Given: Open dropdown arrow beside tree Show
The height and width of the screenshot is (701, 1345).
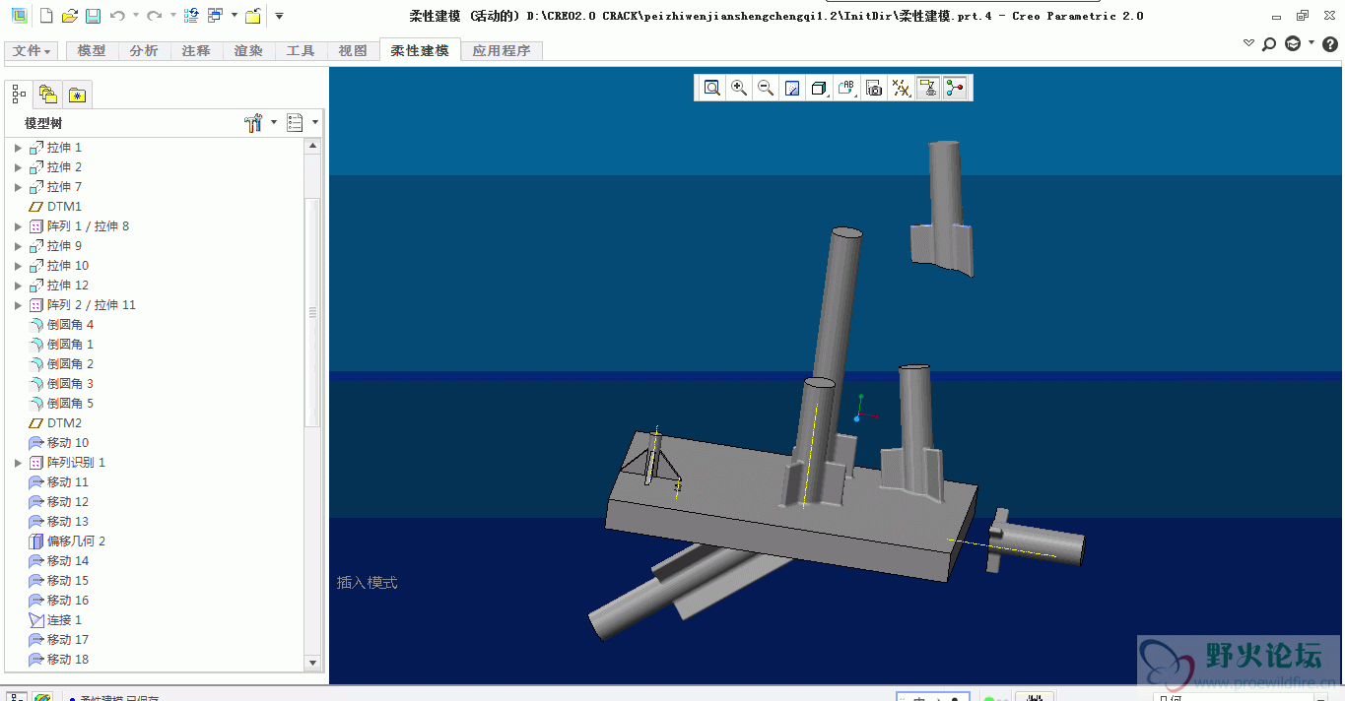Looking at the screenshot, I should 315,123.
